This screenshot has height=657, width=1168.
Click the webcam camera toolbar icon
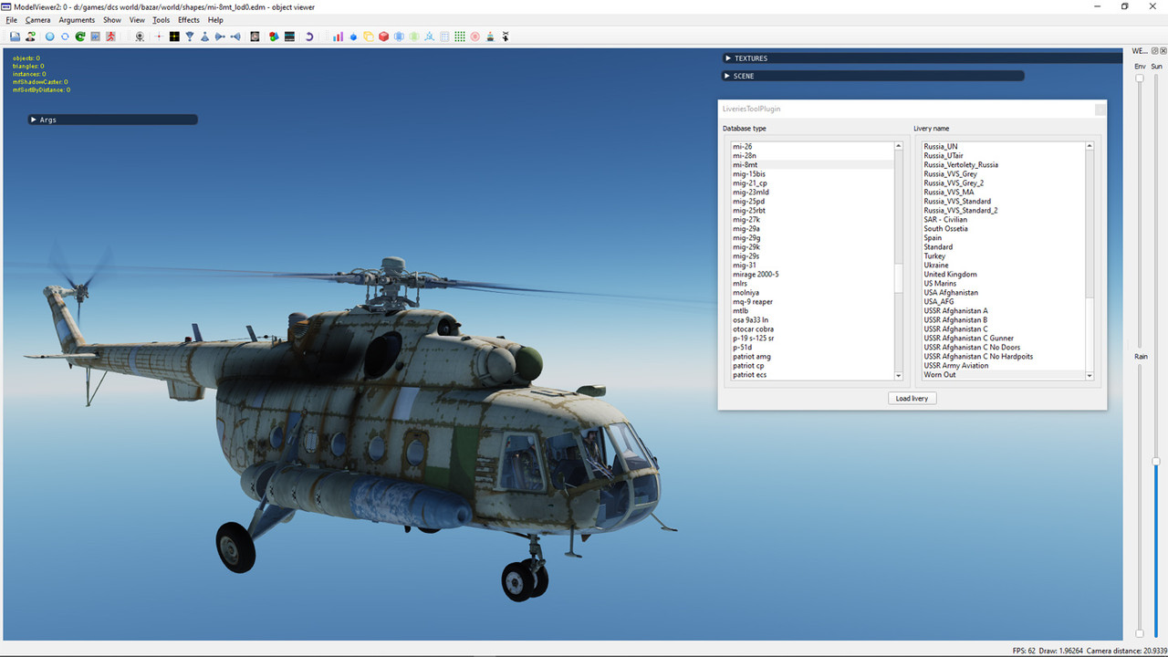(x=140, y=36)
